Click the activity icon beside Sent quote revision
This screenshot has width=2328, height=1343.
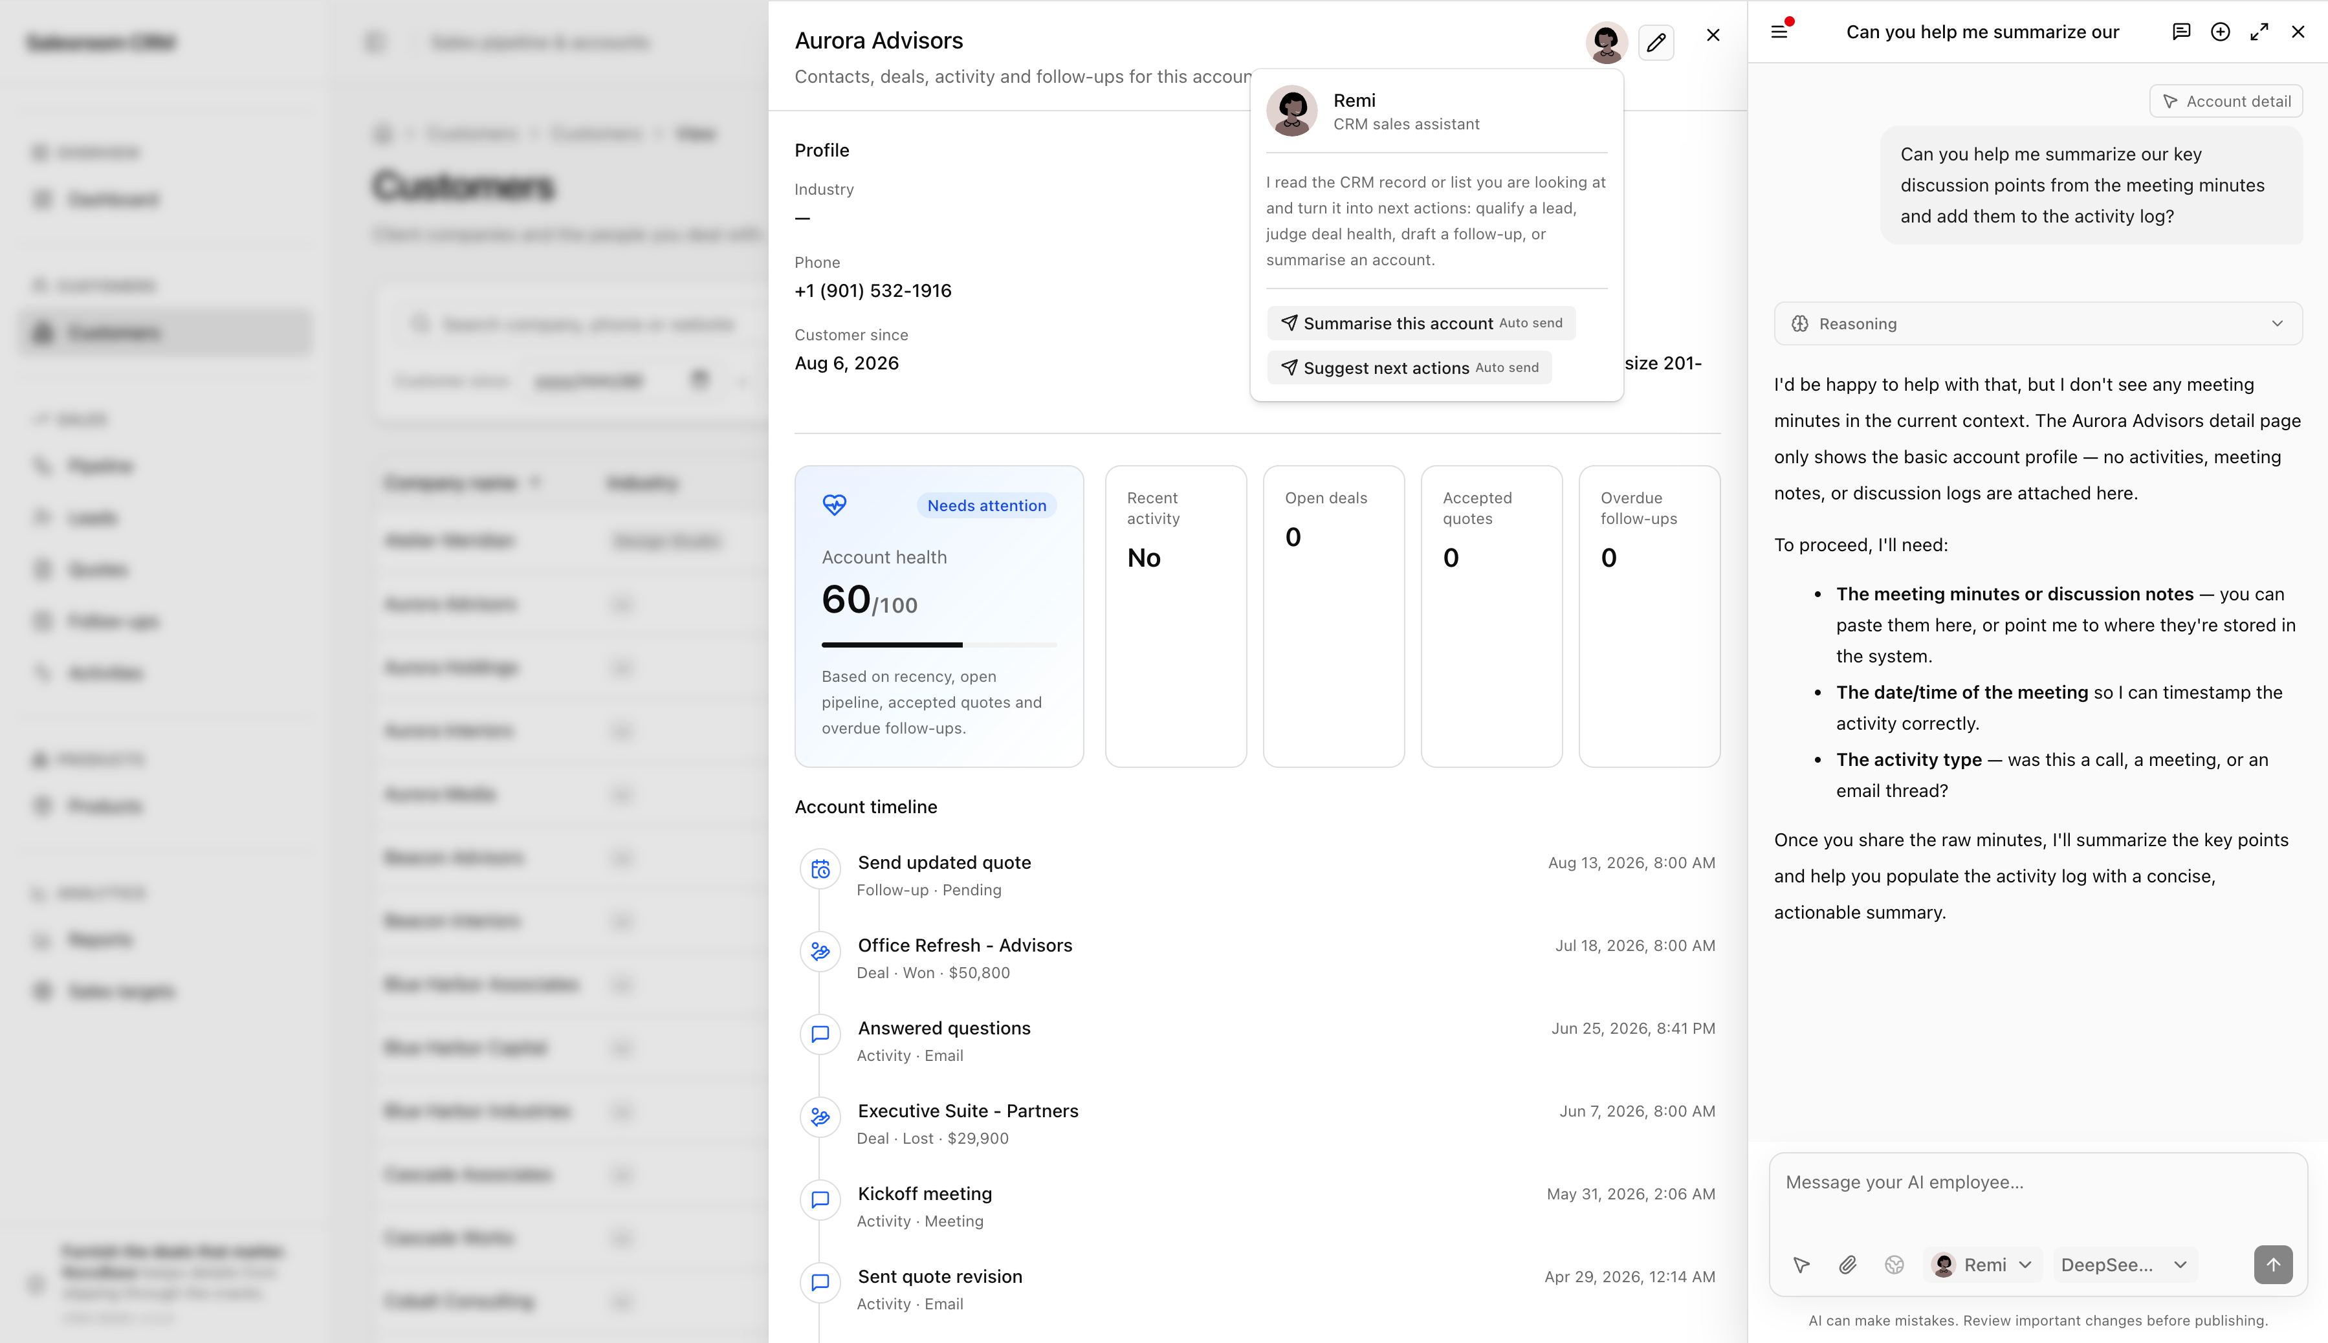click(820, 1283)
